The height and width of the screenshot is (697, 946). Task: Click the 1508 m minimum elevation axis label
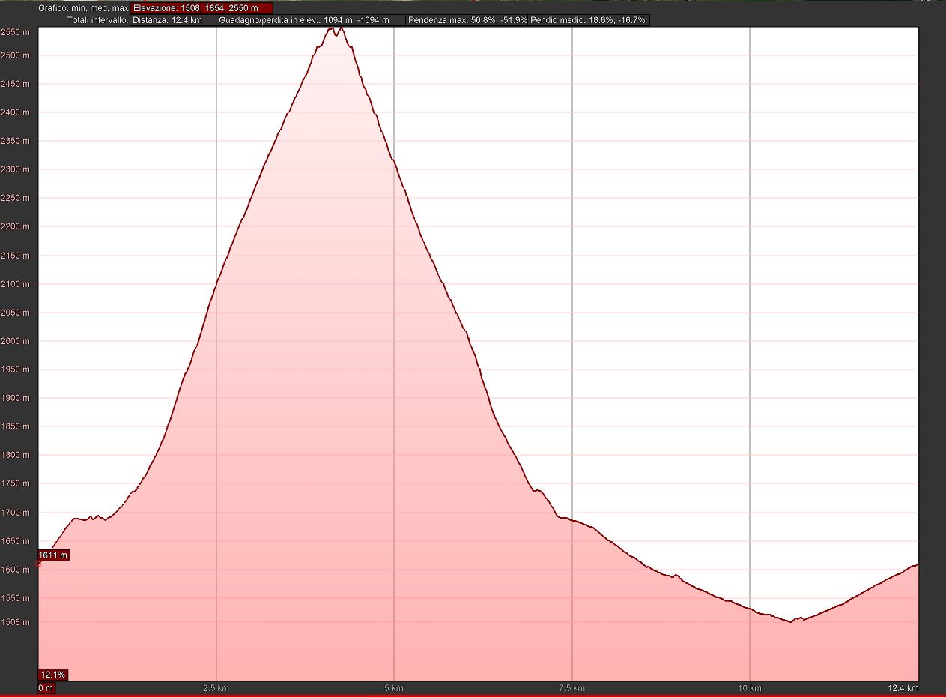tap(15, 622)
